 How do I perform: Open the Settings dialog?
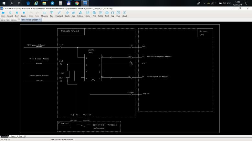[80, 13]
